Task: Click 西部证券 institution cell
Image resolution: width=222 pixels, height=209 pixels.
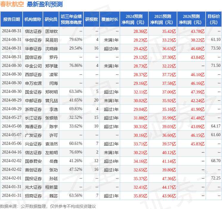Action: (33, 75)
